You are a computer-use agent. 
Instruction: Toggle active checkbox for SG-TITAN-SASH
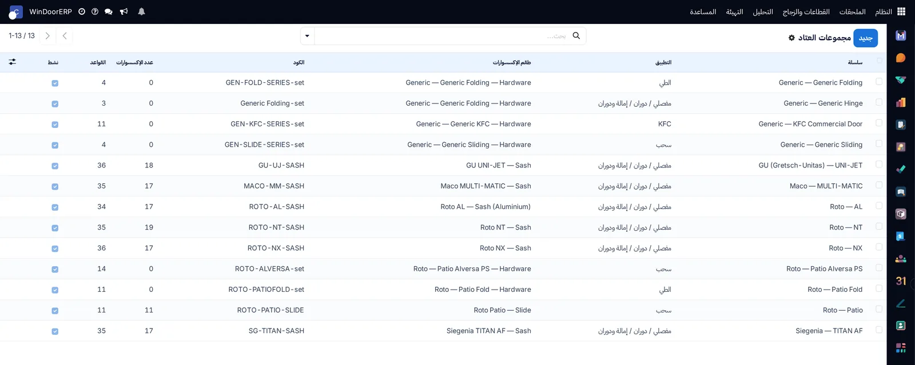pyautogui.click(x=55, y=331)
